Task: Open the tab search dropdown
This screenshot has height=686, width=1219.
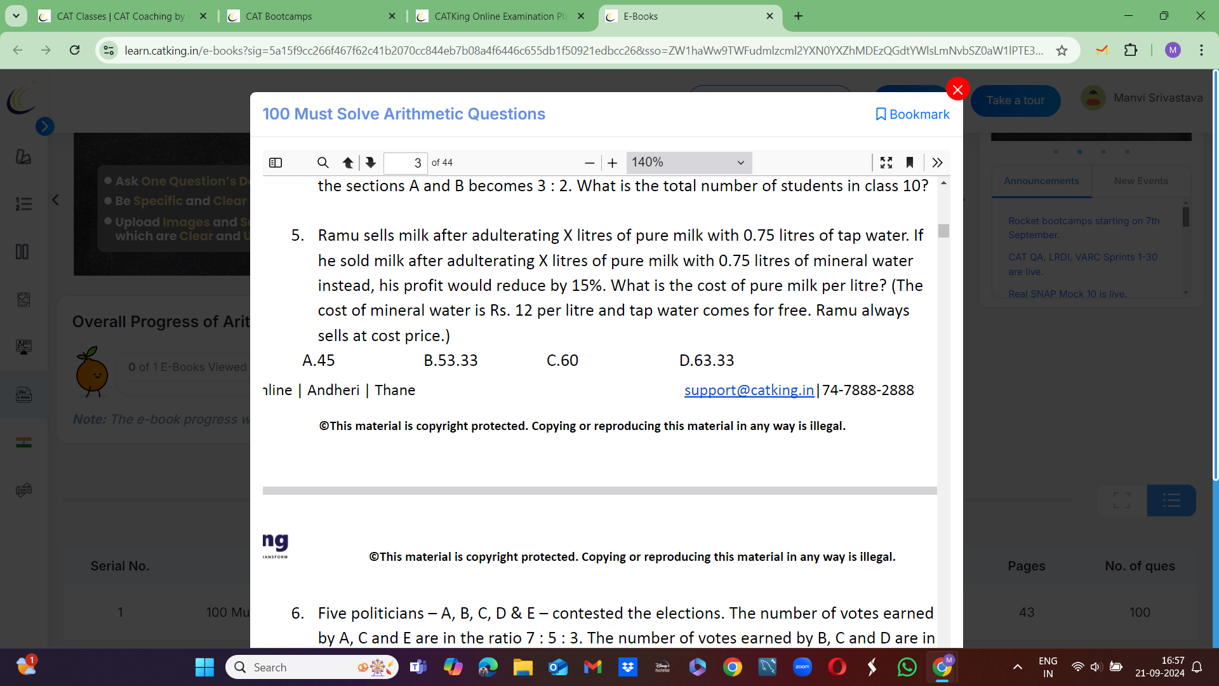Action: click(x=16, y=17)
